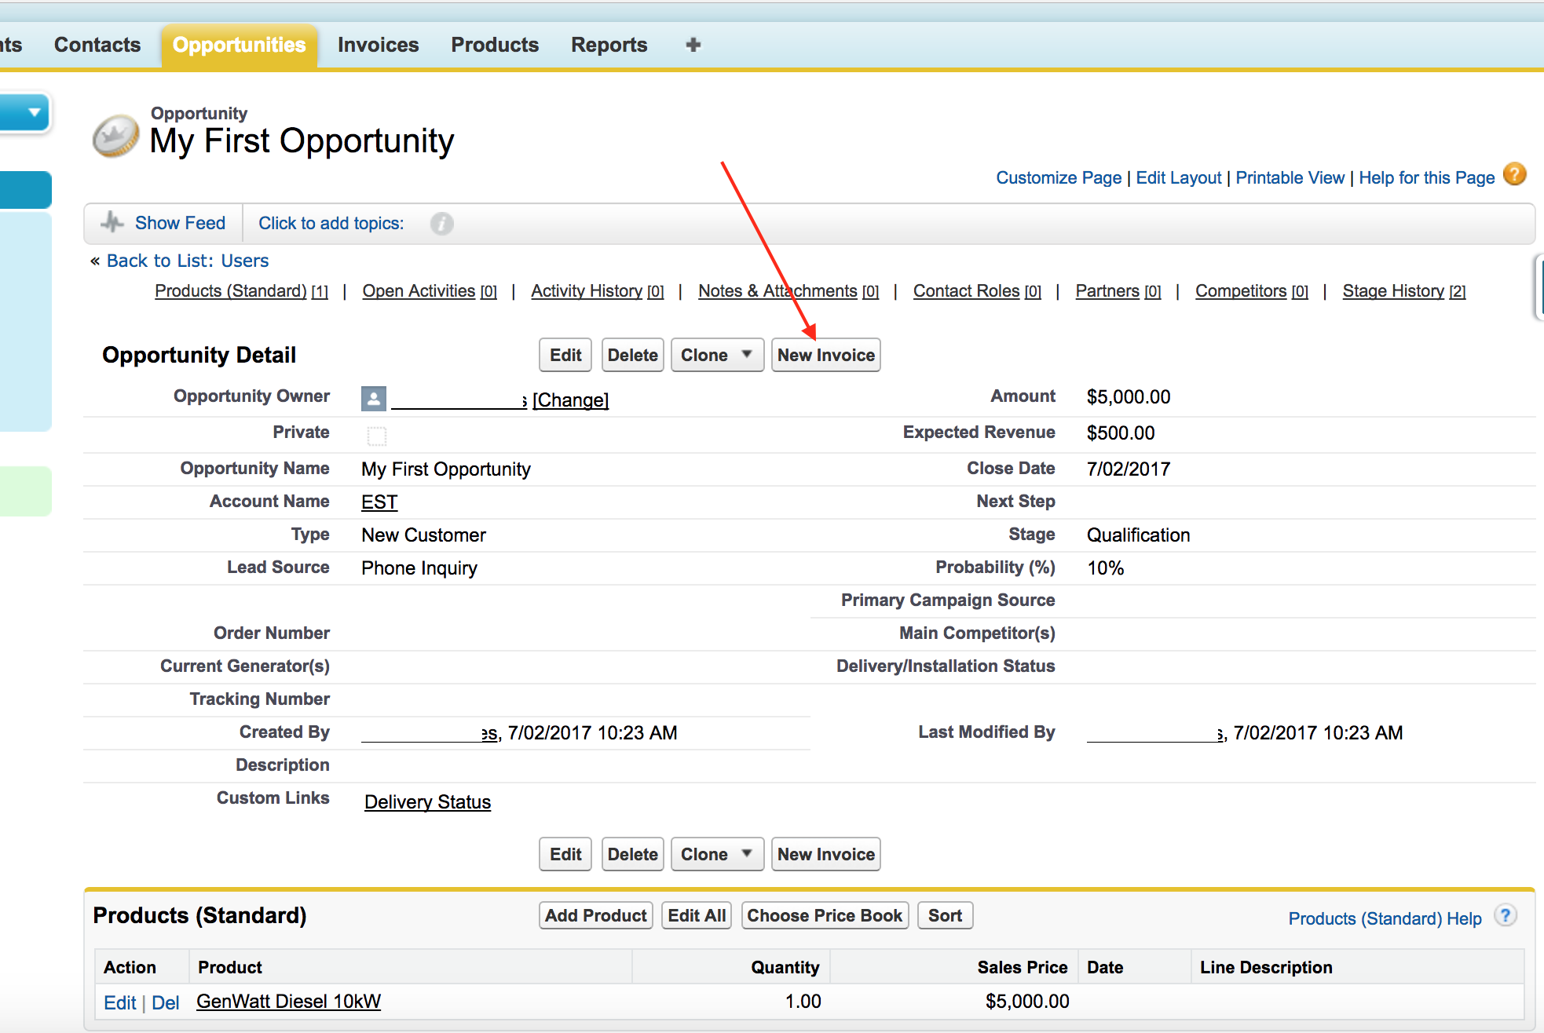Click the Show Feed pulse icon
Image resolution: width=1544 pixels, height=1033 pixels.
tap(112, 222)
